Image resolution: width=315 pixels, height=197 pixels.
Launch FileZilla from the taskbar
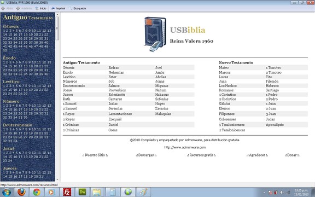tap(67, 192)
